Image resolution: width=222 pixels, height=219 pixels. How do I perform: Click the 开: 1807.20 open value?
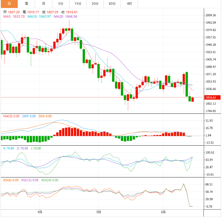click(x=11, y=12)
